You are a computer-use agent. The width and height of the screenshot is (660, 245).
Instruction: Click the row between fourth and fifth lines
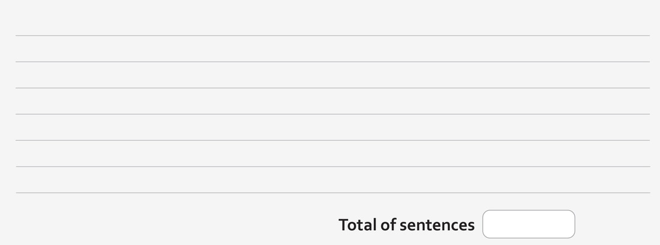[332, 127]
